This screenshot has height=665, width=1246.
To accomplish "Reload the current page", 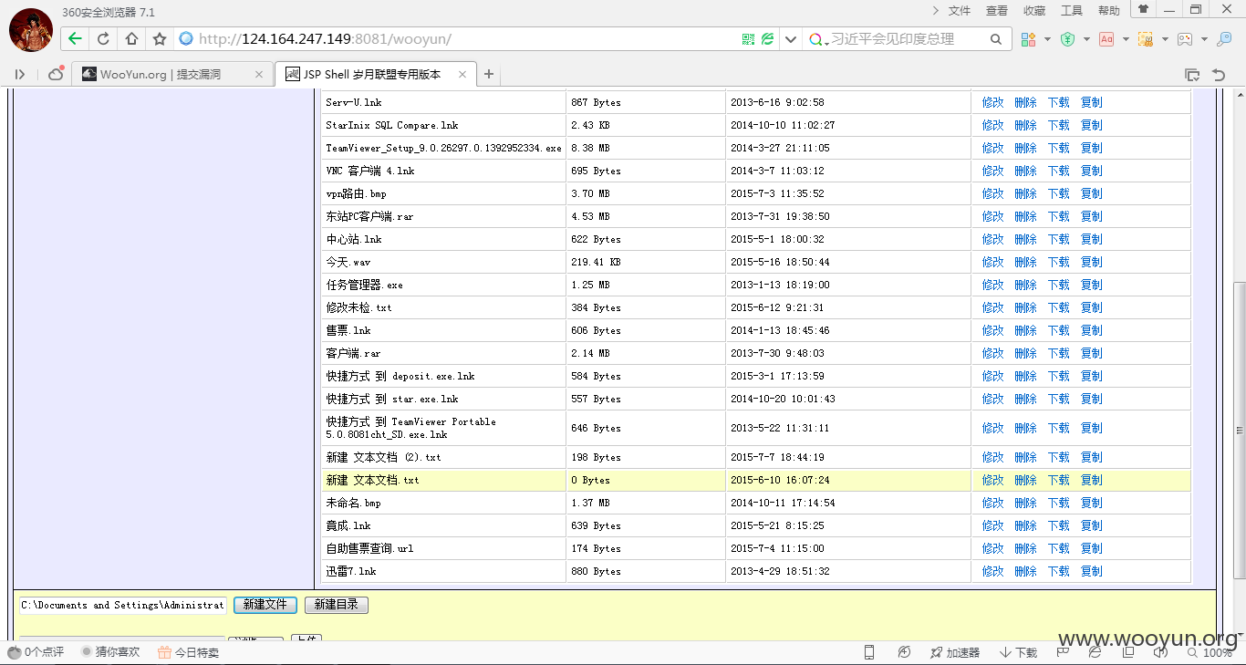I will (103, 39).
